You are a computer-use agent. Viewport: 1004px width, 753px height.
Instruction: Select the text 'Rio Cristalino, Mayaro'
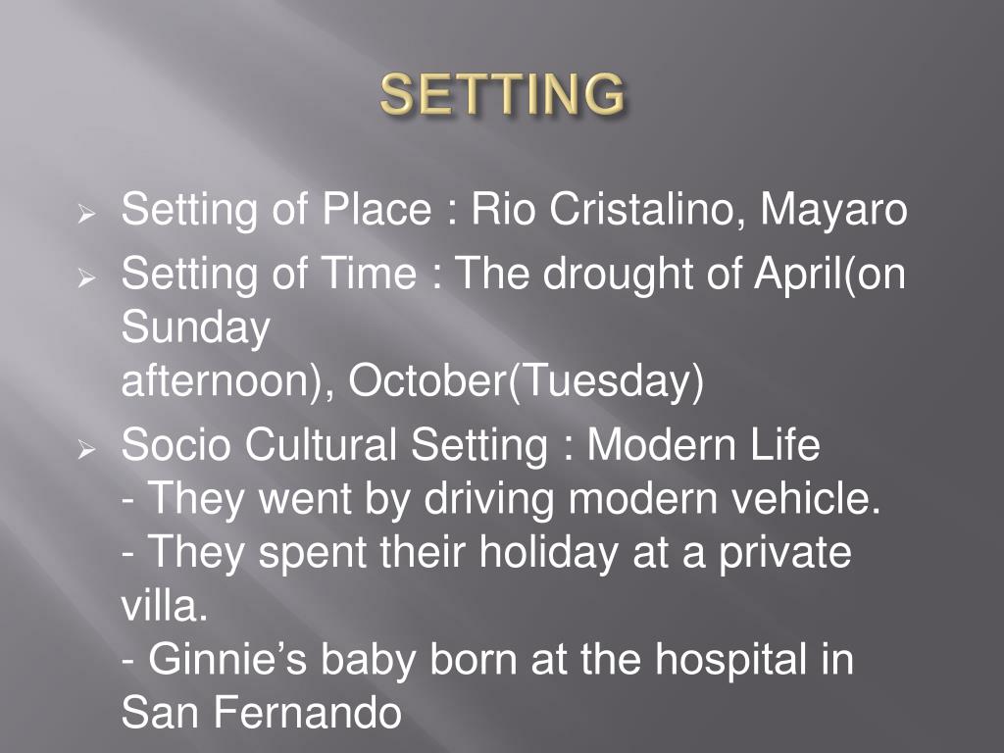(x=689, y=210)
